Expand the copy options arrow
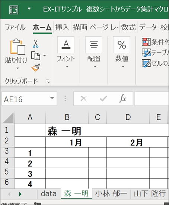 45,56
